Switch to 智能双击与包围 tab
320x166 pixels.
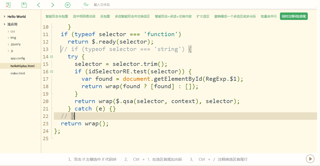click(x=57, y=16)
